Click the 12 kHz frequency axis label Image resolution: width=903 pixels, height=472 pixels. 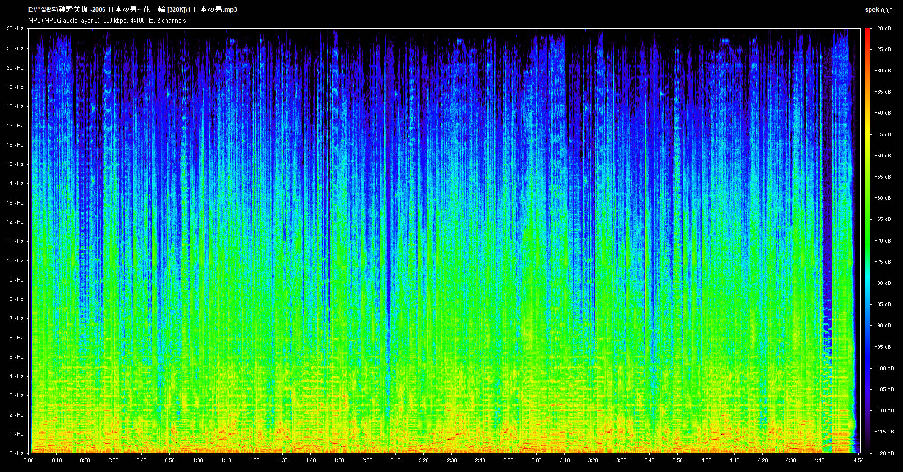(x=15, y=222)
